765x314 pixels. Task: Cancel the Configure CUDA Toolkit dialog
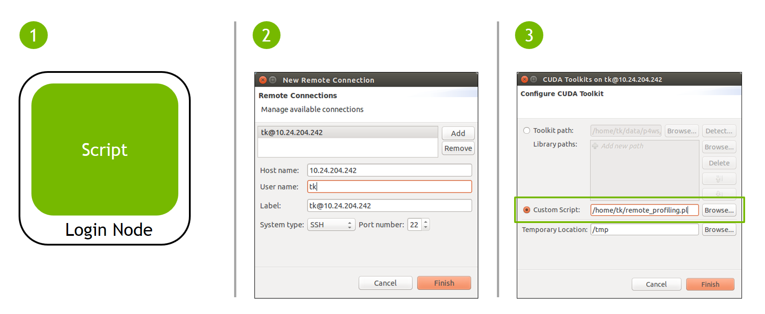pyautogui.click(x=656, y=284)
